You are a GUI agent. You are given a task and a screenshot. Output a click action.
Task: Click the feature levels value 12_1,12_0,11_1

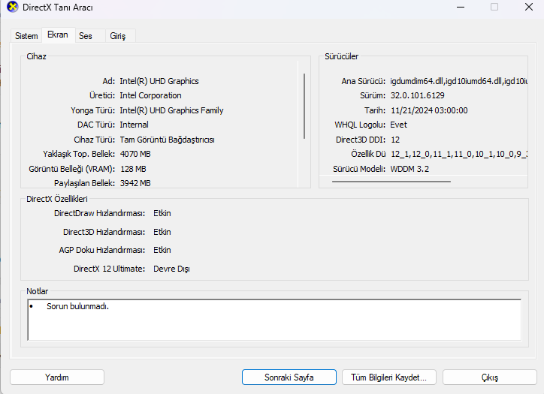coord(459,154)
